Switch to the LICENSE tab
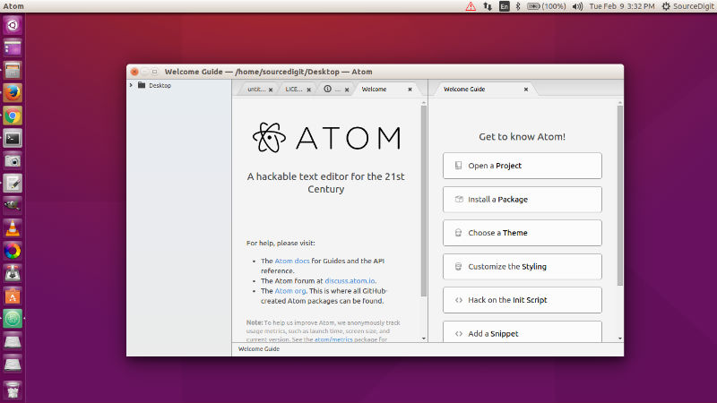The image size is (717, 403). tap(294, 89)
